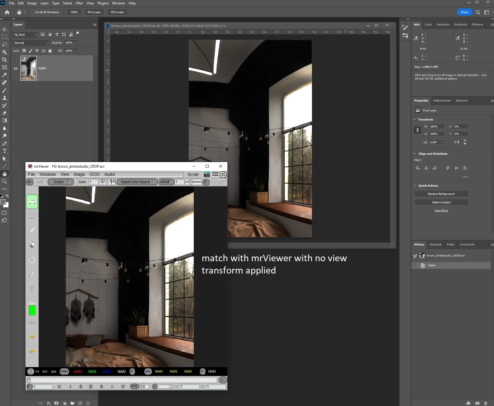This screenshot has height=406, width=494.
Task: Click delete layer trash icon in Layers panel
Action: click(x=88, y=403)
